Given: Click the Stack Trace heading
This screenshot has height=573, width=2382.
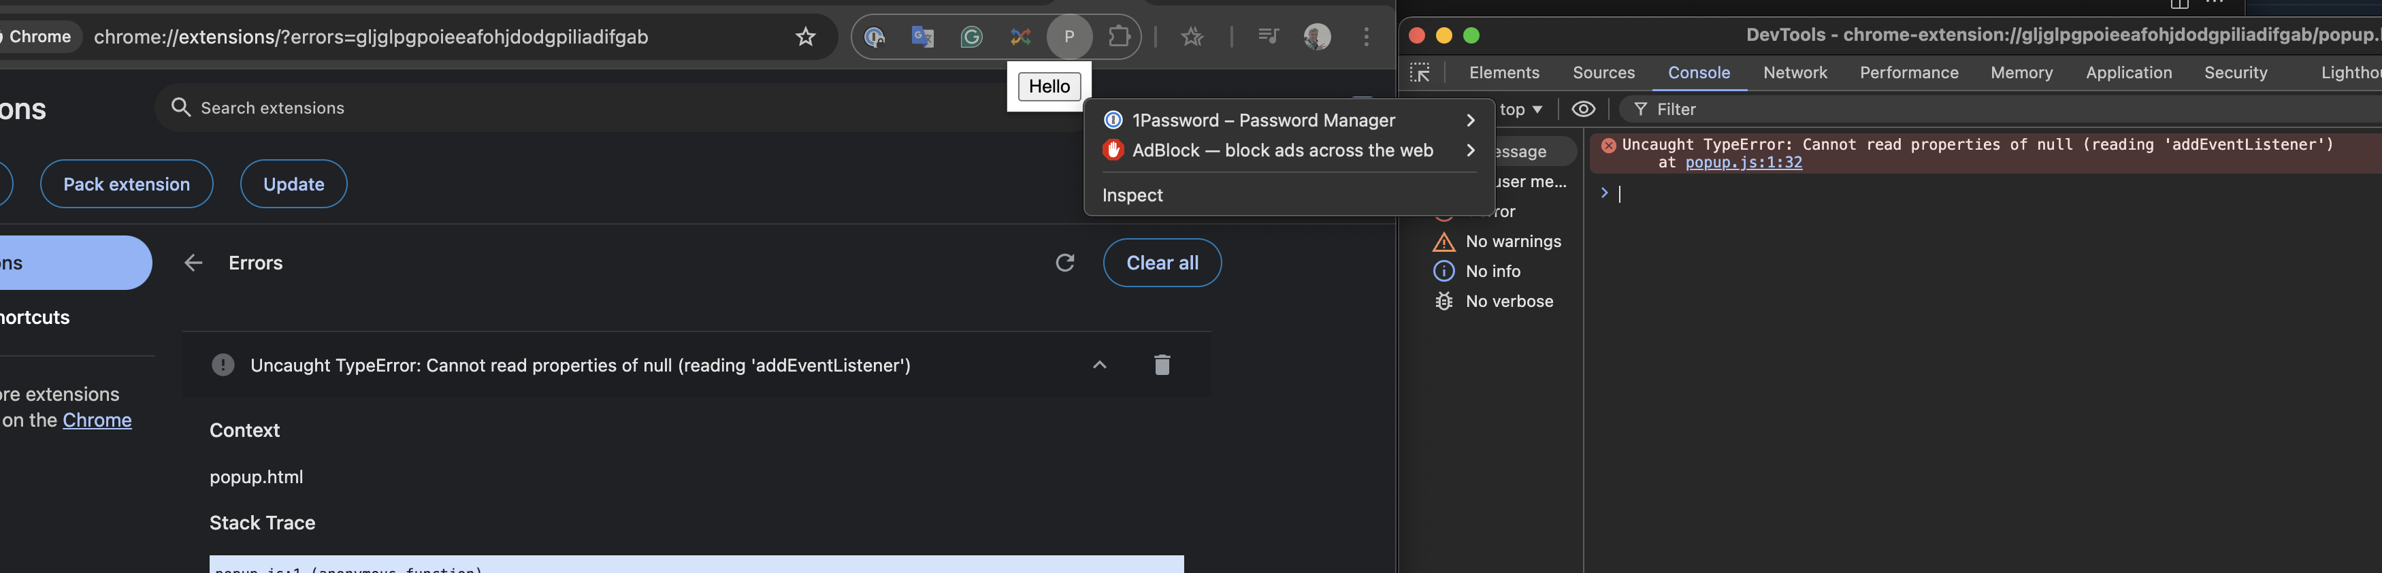Looking at the screenshot, I should 263,523.
